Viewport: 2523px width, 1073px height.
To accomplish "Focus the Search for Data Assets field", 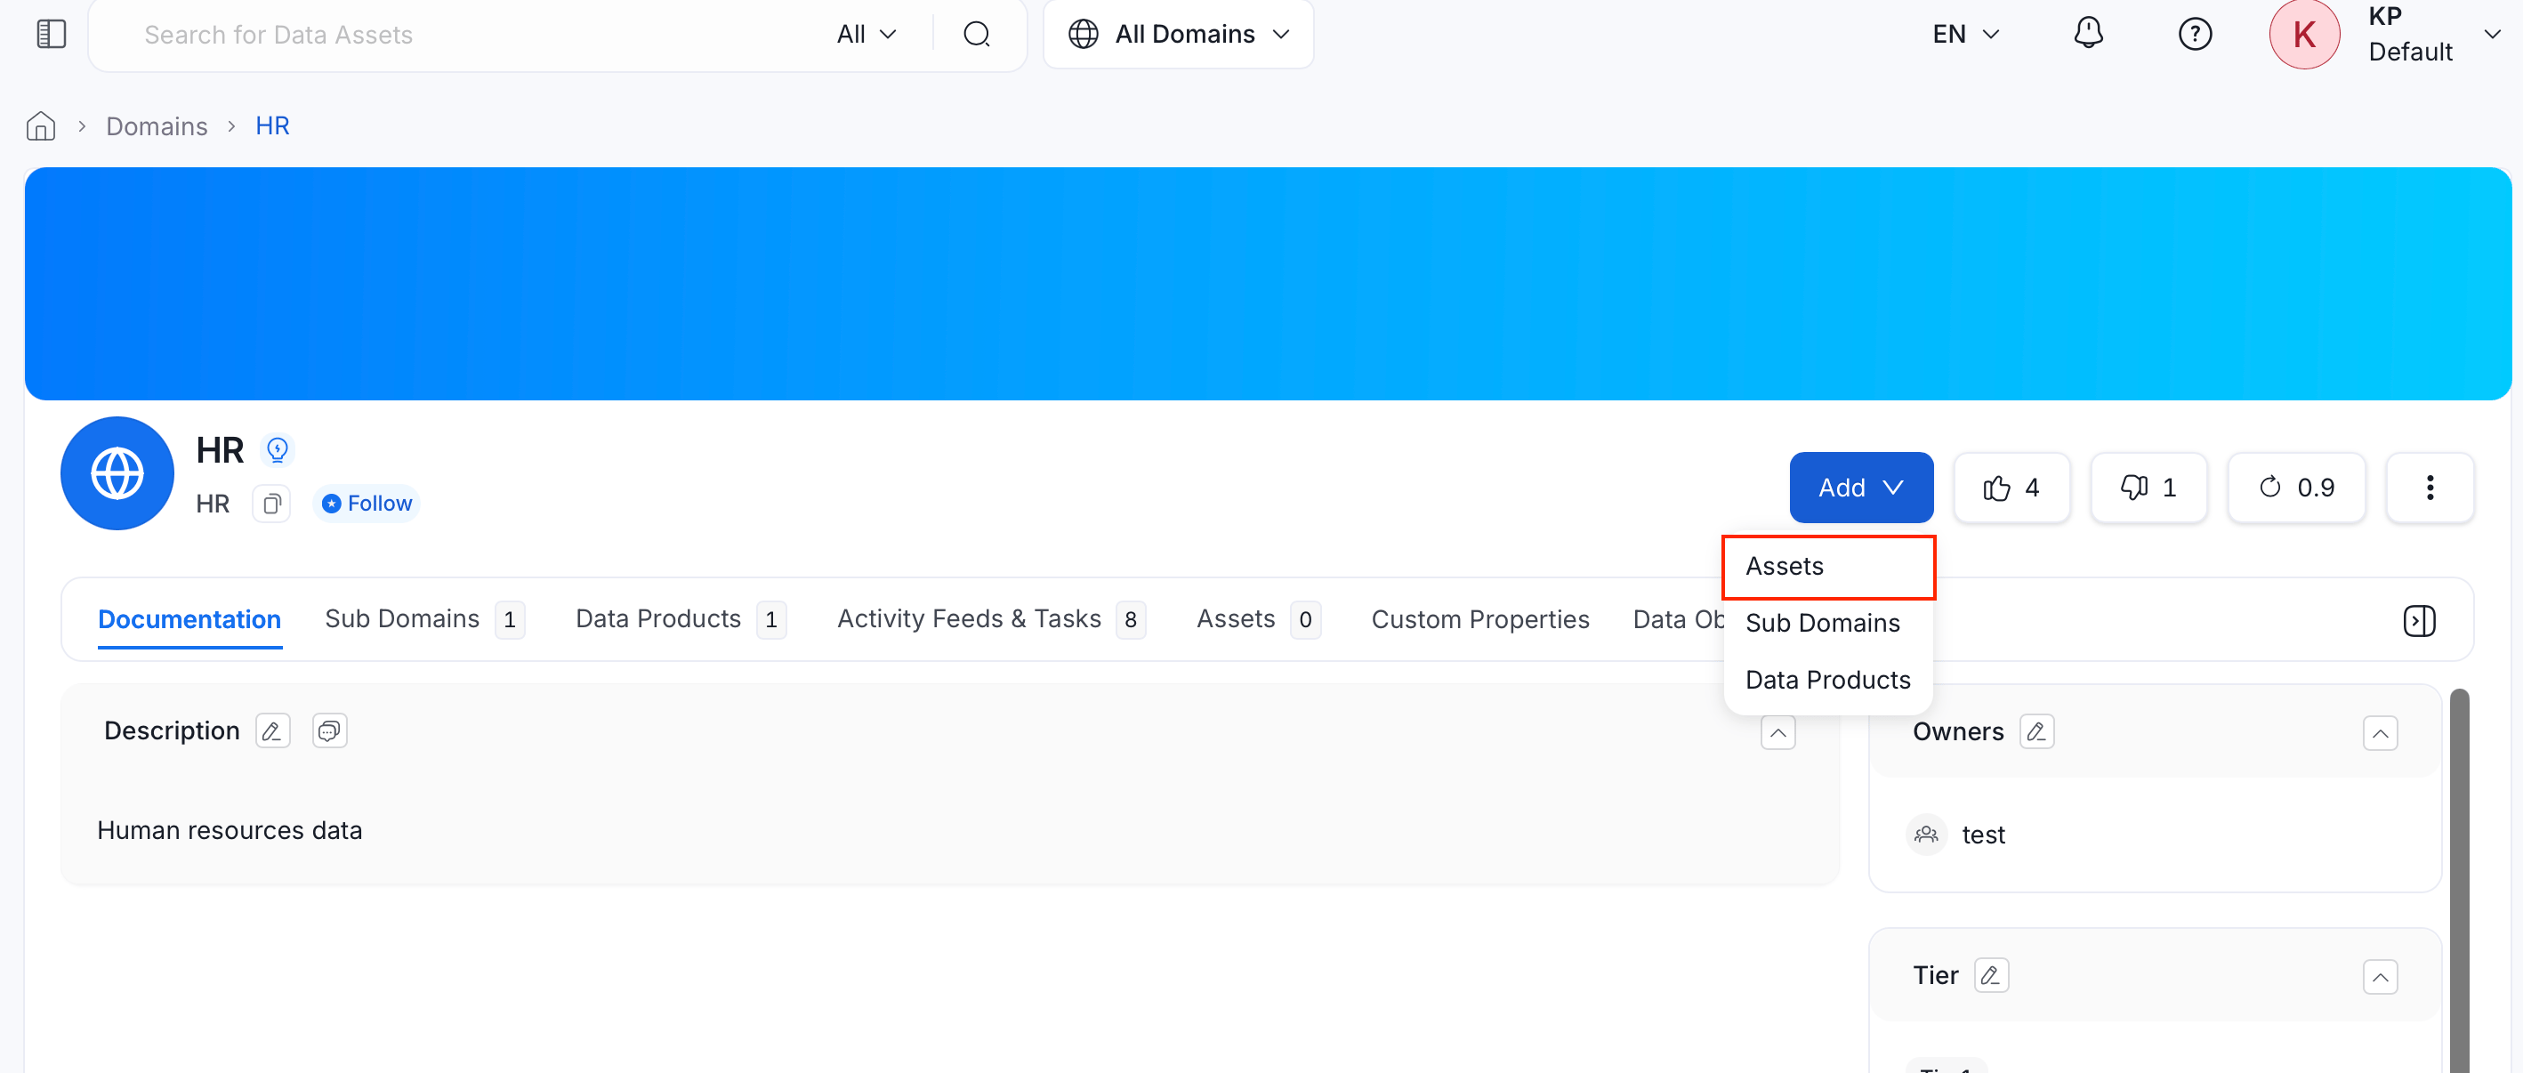I will 470,35.
